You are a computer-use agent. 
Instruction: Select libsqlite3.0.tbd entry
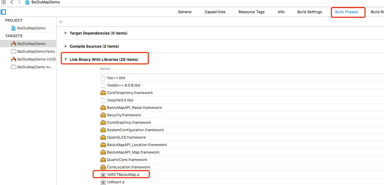(x=120, y=100)
